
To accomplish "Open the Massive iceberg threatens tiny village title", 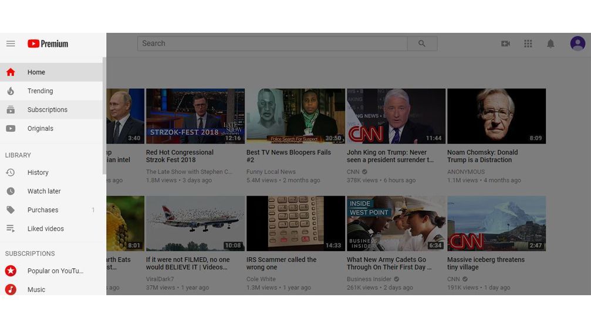I will [x=486, y=264].
